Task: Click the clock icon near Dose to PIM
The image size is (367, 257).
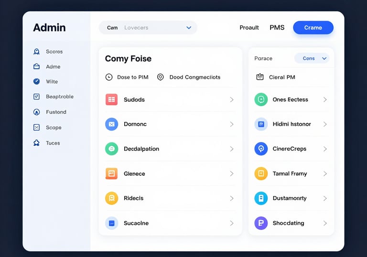Action: (x=109, y=77)
